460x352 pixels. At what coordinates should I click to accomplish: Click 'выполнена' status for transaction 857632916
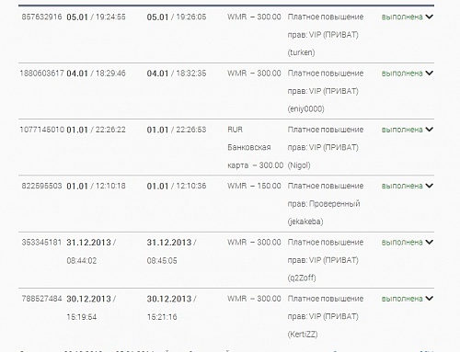click(402, 17)
